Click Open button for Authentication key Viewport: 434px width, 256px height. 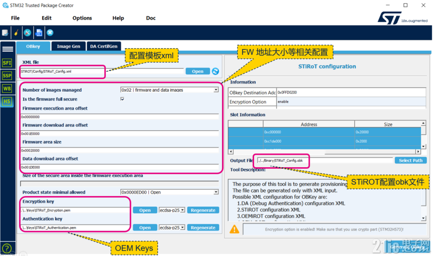(x=145, y=227)
